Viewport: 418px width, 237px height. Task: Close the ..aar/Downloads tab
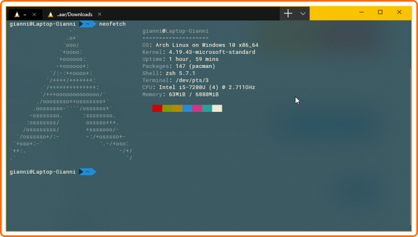point(99,14)
